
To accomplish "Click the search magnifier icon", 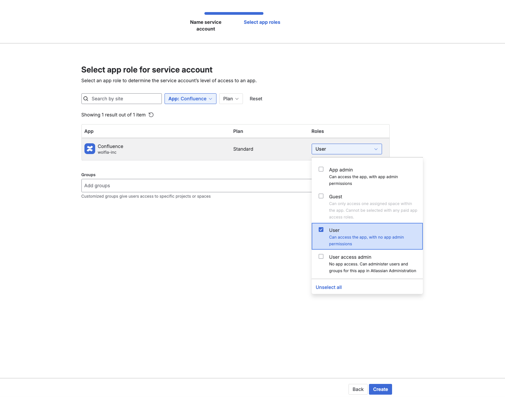I will tap(86, 99).
